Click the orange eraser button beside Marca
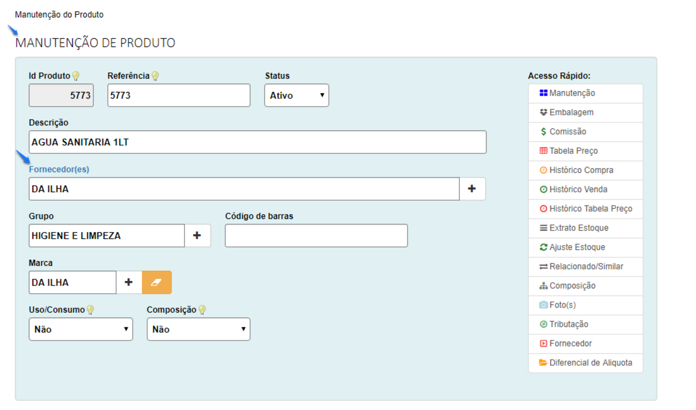696x410 pixels. pyautogui.click(x=157, y=282)
